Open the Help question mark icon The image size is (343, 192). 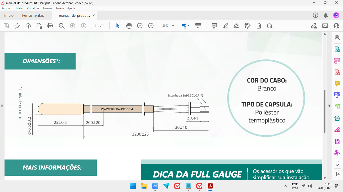tap(315, 15)
